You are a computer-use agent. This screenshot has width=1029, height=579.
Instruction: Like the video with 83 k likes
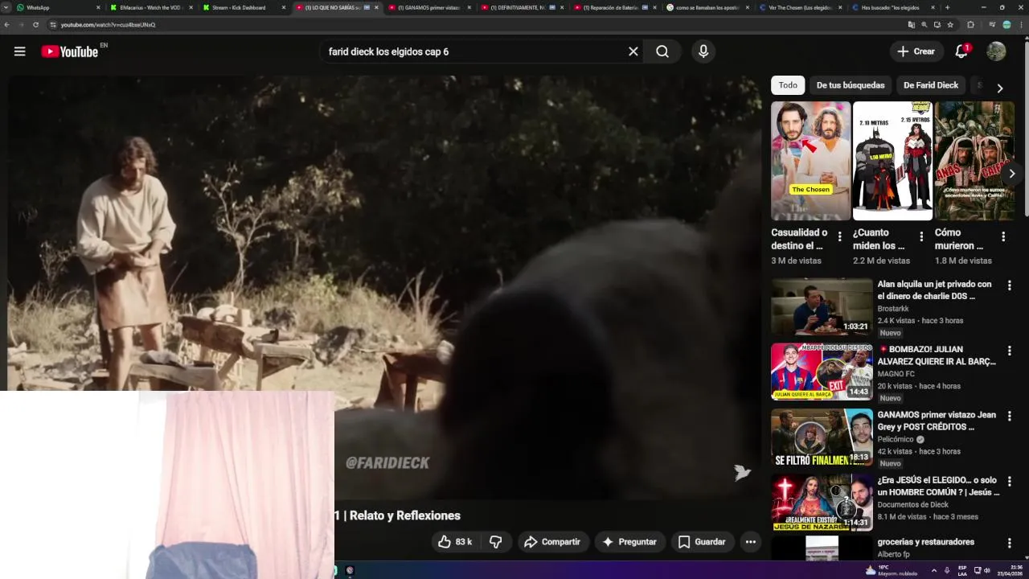point(455,542)
